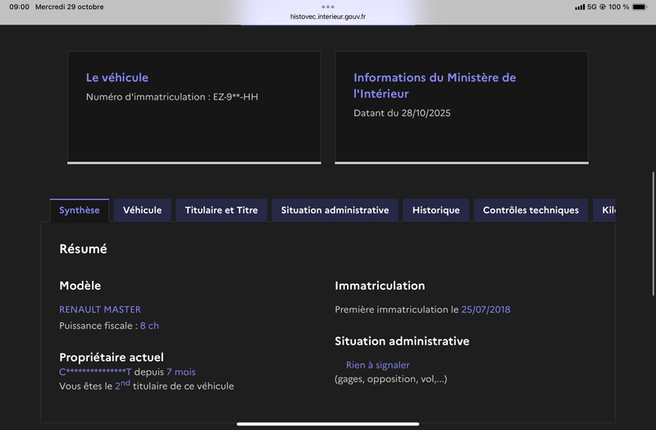The width and height of the screenshot is (656, 430).
Task: Open the Synthèse tab
Action: [x=80, y=210]
